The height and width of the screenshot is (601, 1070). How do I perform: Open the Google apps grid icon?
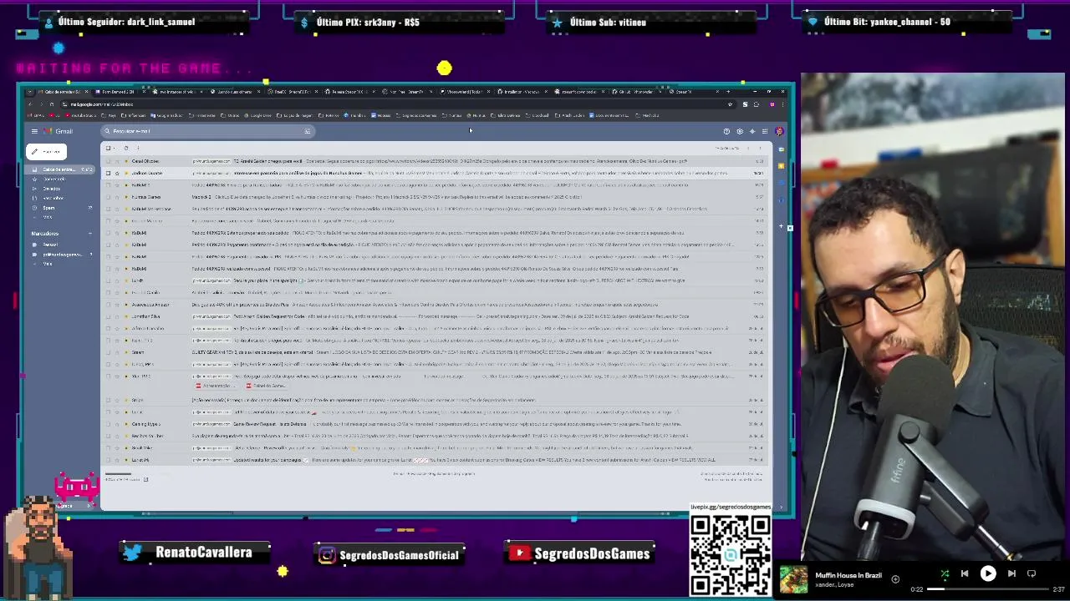[764, 131]
